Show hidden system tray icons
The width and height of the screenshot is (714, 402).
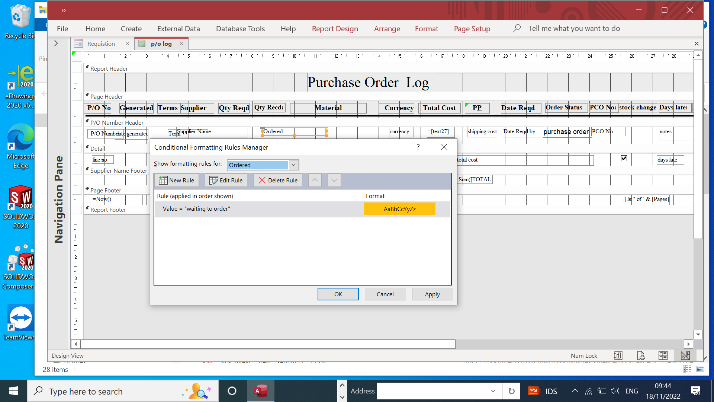coord(575,391)
